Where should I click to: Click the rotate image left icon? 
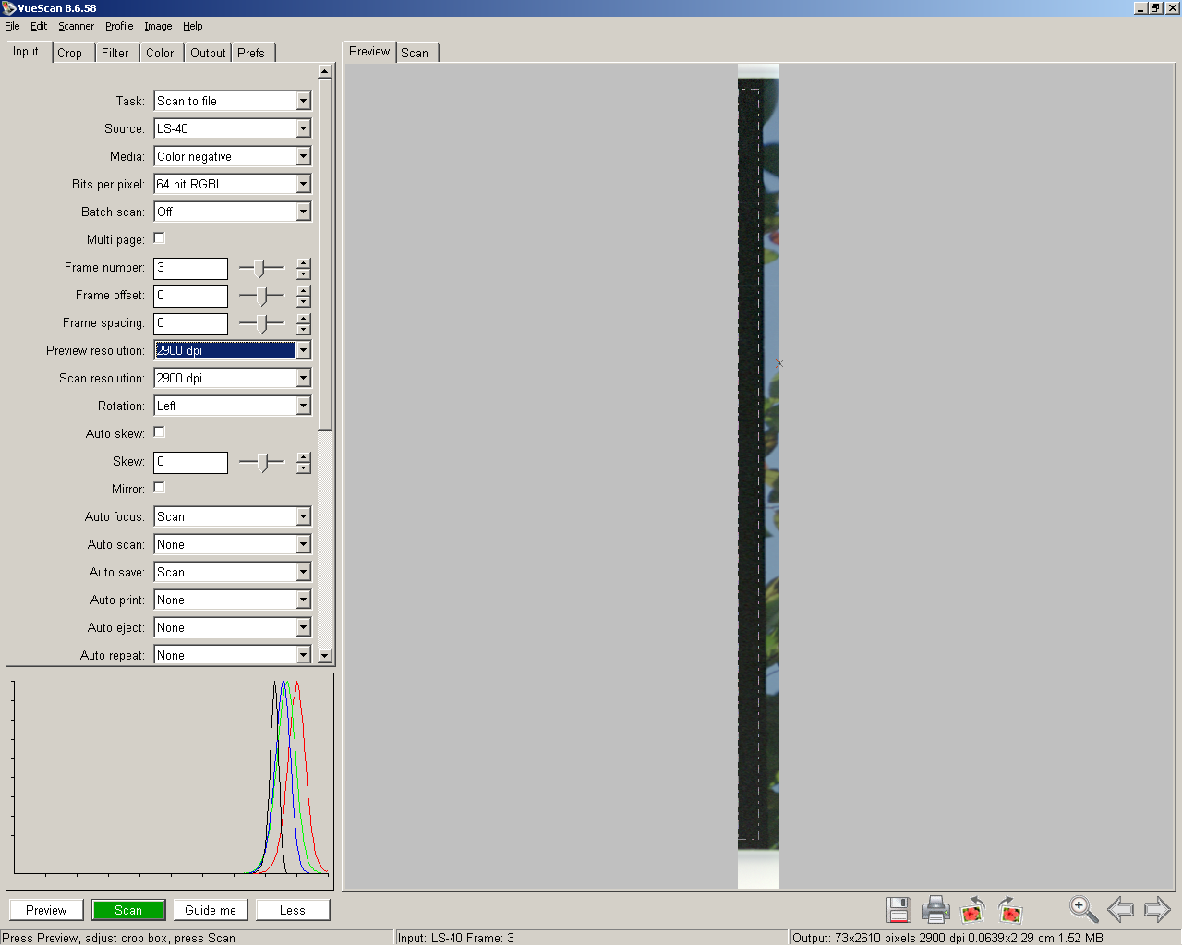tap(972, 910)
